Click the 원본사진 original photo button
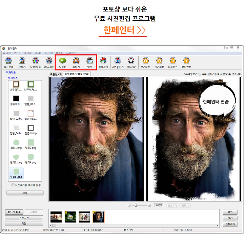 [24, 218]
